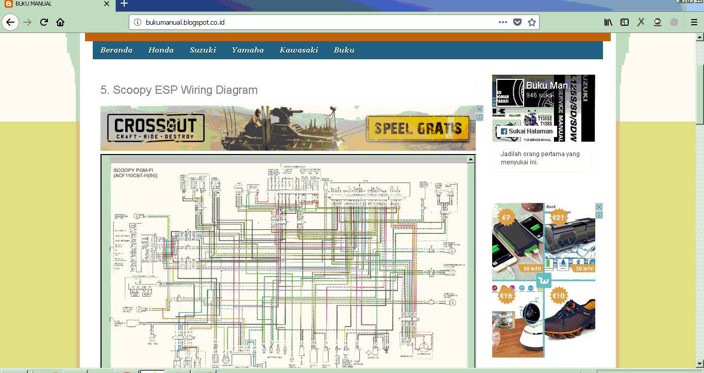Viewport: 704px width, 373px height.
Task: Close the BUKU MANUAL tab
Action: click(107, 4)
